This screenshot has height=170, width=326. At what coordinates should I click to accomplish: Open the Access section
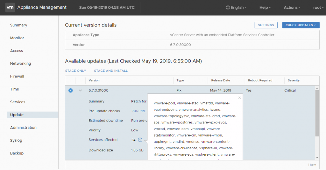pyautogui.click(x=17, y=51)
